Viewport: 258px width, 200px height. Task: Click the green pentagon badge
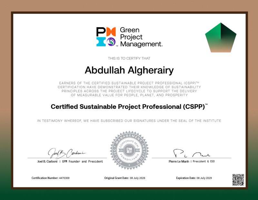click(x=221, y=37)
